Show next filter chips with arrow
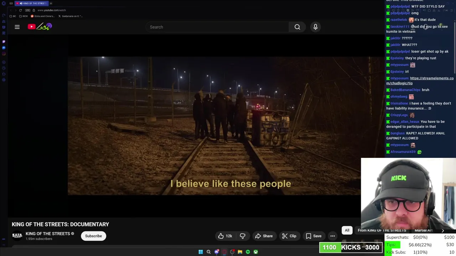The image size is (456, 256). click(443, 230)
